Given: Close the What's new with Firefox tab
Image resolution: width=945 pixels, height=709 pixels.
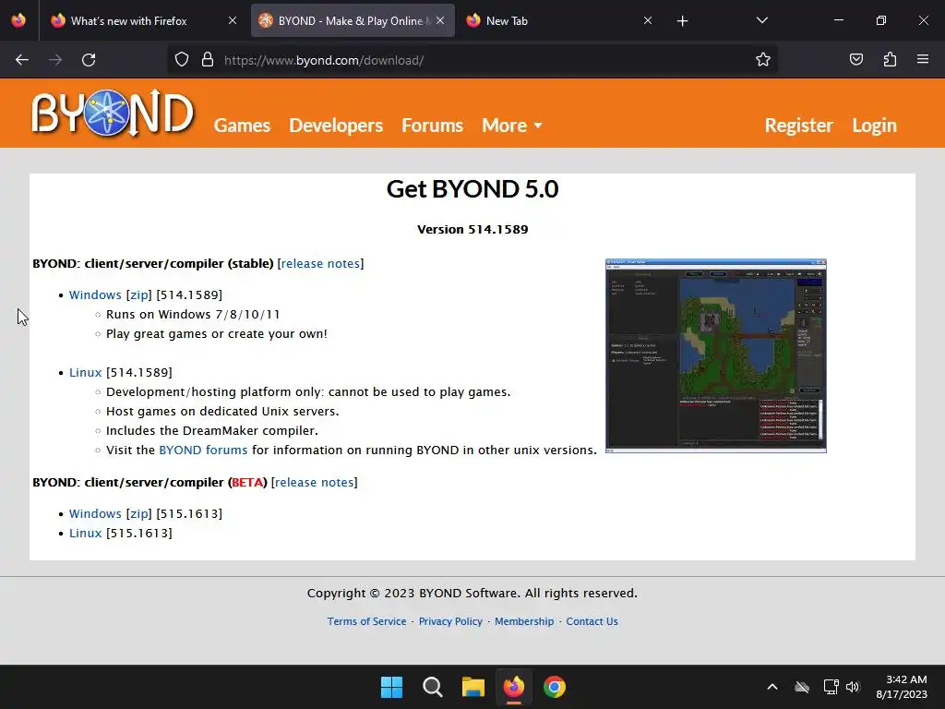Looking at the screenshot, I should (x=233, y=20).
